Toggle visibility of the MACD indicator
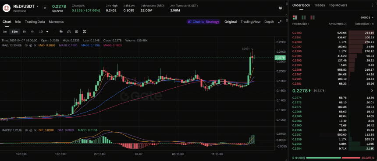The height and width of the screenshot is (161, 377). pyautogui.click(x=26, y=130)
